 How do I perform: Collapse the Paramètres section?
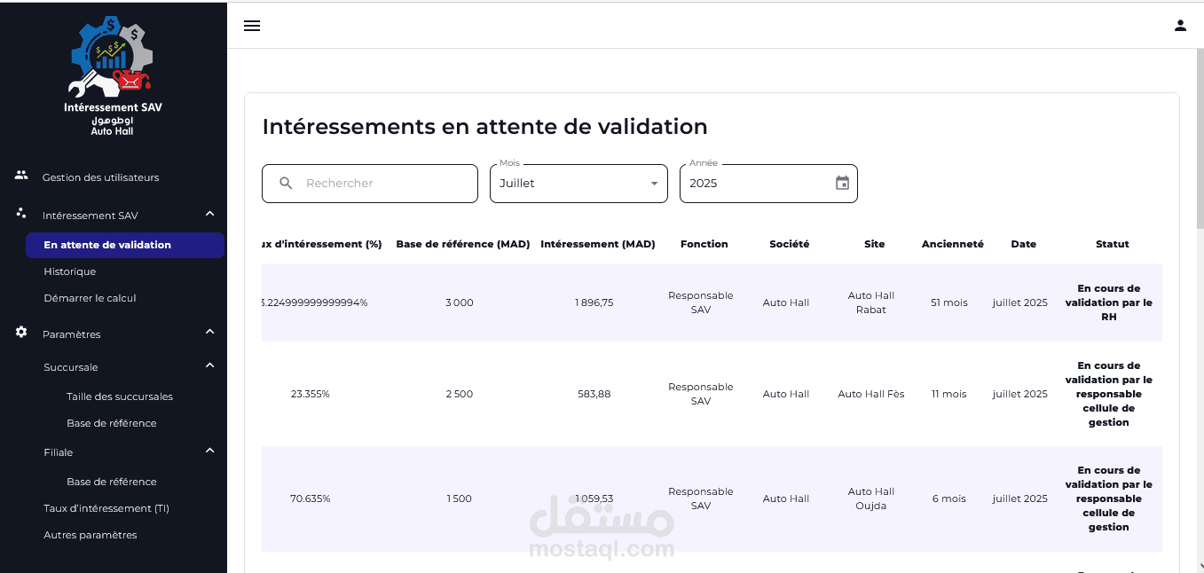tap(209, 331)
